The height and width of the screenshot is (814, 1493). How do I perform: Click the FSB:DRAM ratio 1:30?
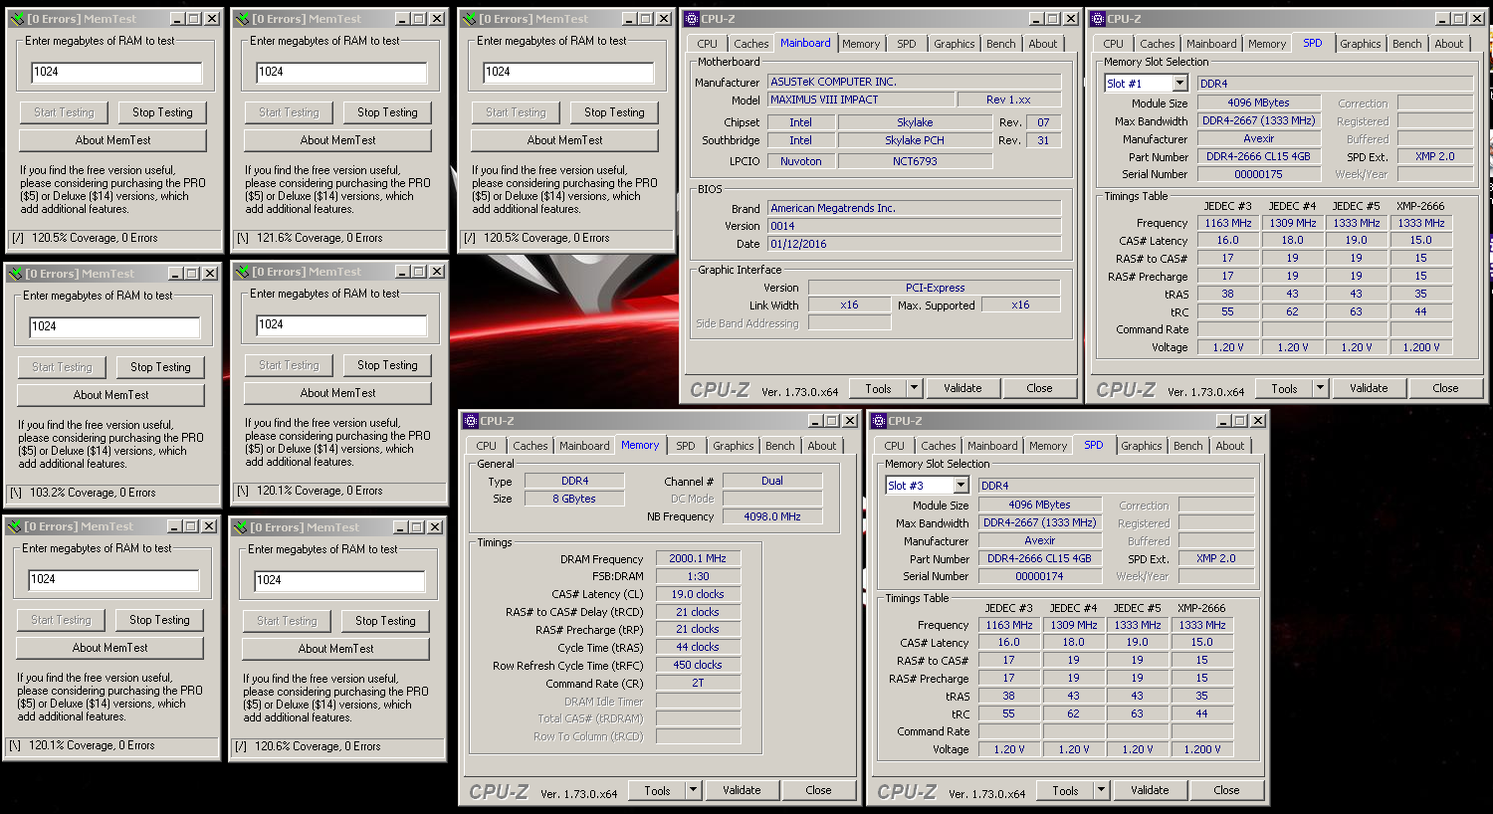coord(698,576)
